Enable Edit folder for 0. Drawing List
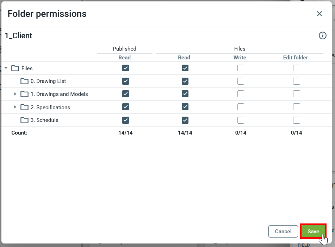The height and width of the screenshot is (247, 335). coord(297,81)
